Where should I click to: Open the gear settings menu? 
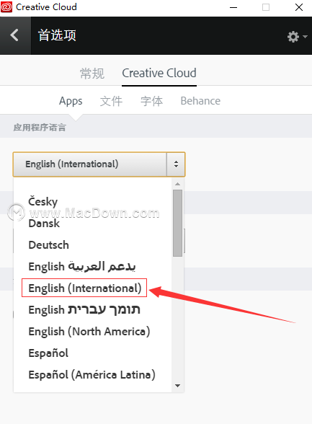click(297, 37)
